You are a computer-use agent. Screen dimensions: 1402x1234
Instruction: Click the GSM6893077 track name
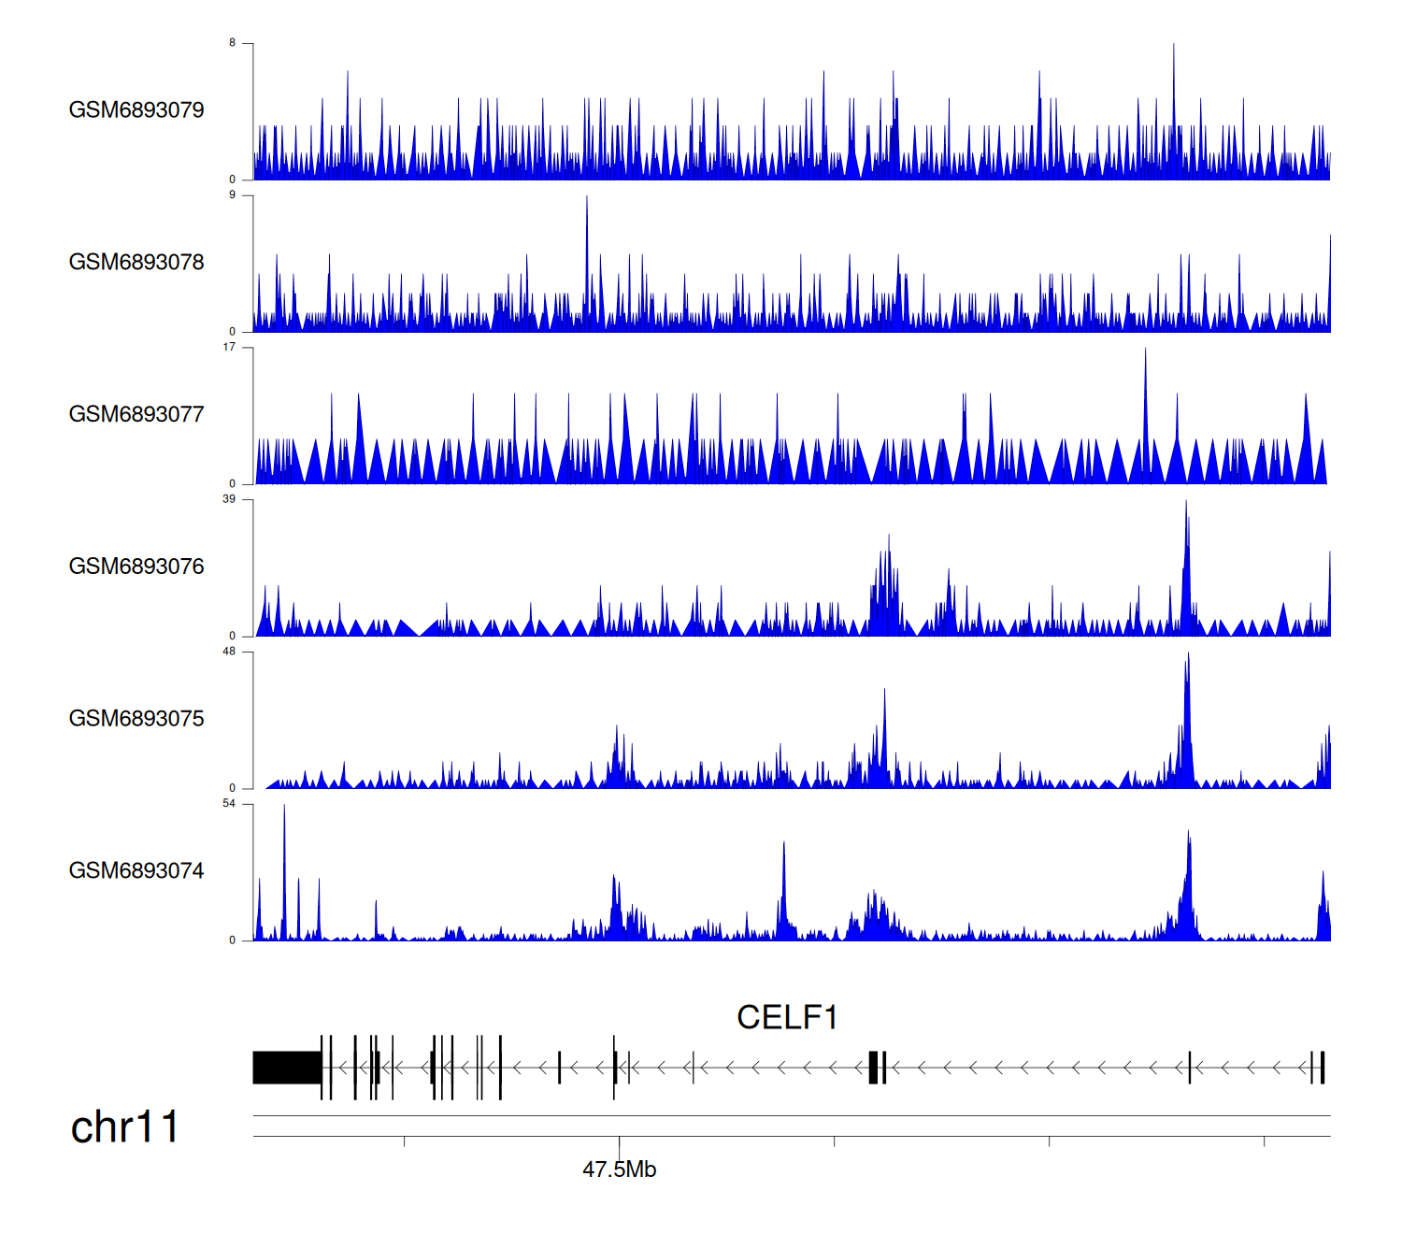136,414
